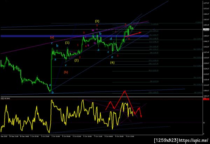Image resolution: width=210 pixels, height=144 pixels.
Task: Click the red '5' label beneath (3)
Action: point(97,26)
